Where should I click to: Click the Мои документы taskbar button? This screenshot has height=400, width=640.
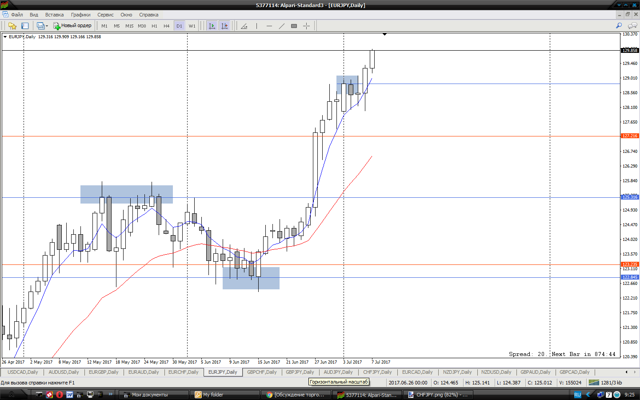click(154, 395)
